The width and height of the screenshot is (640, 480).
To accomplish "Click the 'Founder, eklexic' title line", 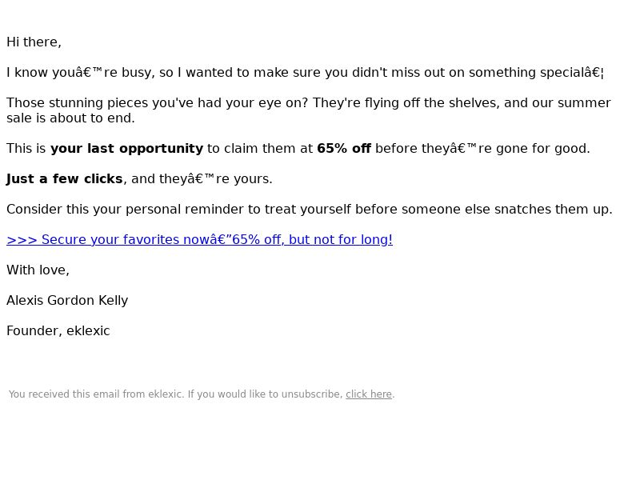I will tap(58, 330).
